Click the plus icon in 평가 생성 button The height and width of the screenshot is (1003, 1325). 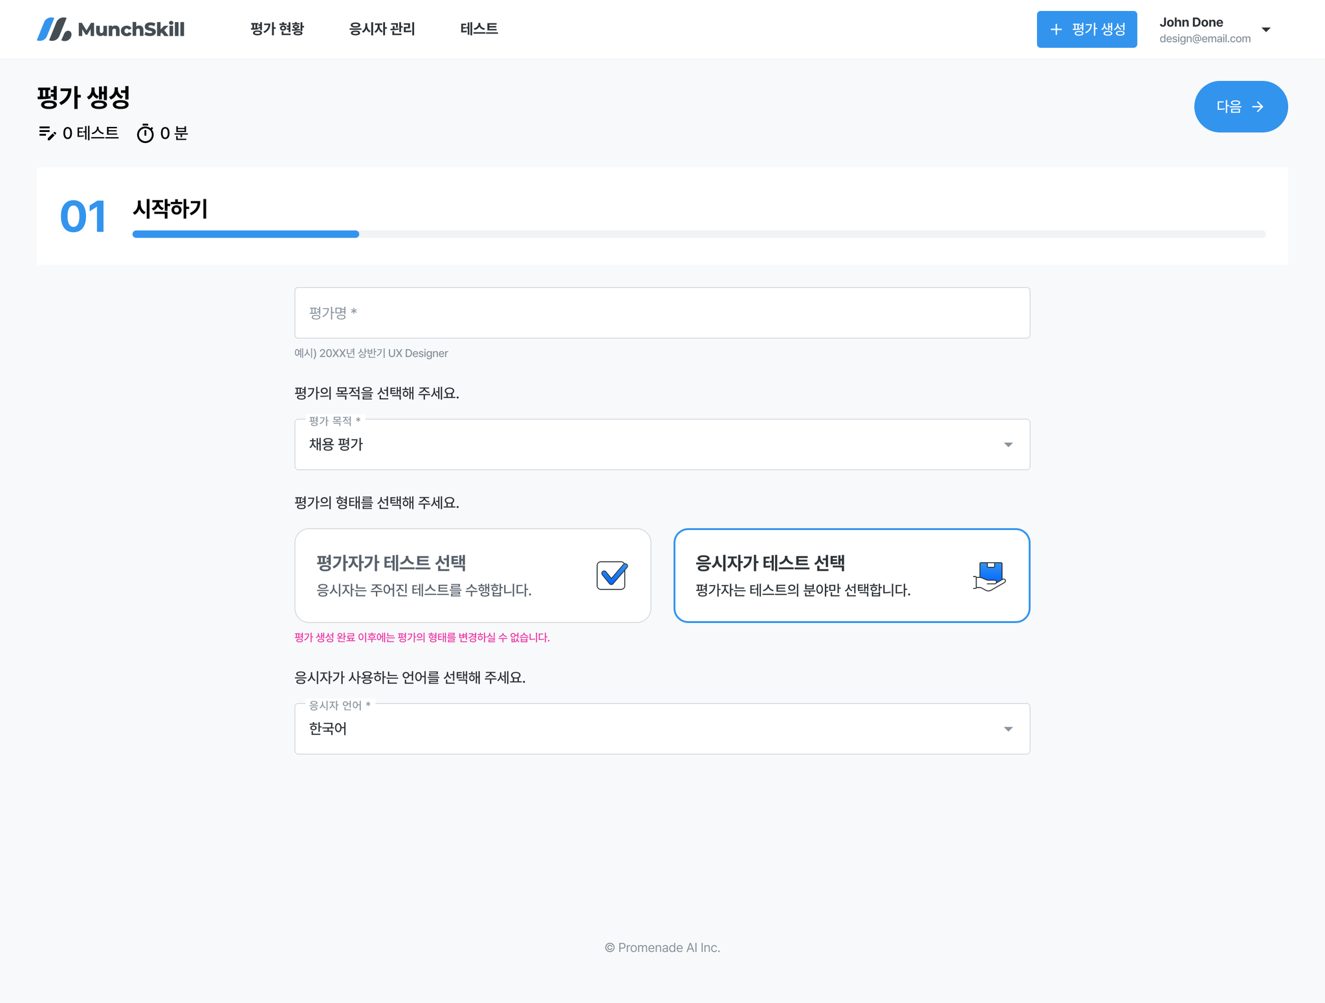coord(1056,29)
